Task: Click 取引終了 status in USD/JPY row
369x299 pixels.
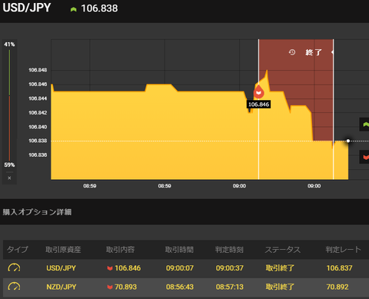Action: 280,268
